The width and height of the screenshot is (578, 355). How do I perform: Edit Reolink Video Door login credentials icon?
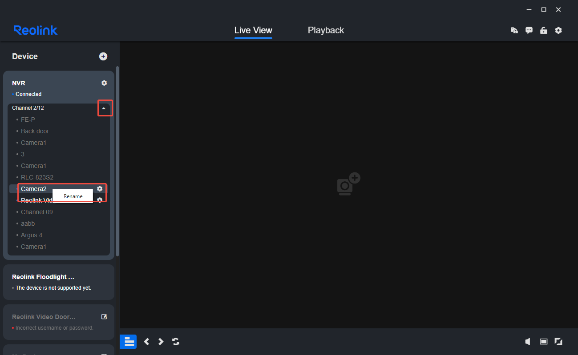click(x=104, y=317)
